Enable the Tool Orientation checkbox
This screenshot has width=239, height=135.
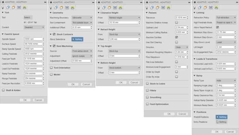point(51,68)
